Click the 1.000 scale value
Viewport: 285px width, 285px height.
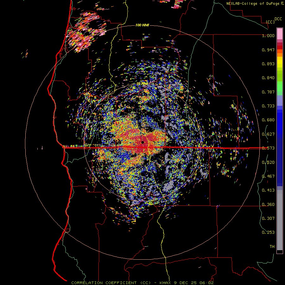[x=268, y=36]
